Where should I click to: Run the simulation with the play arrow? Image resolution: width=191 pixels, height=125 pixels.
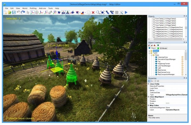(x=126, y=12)
